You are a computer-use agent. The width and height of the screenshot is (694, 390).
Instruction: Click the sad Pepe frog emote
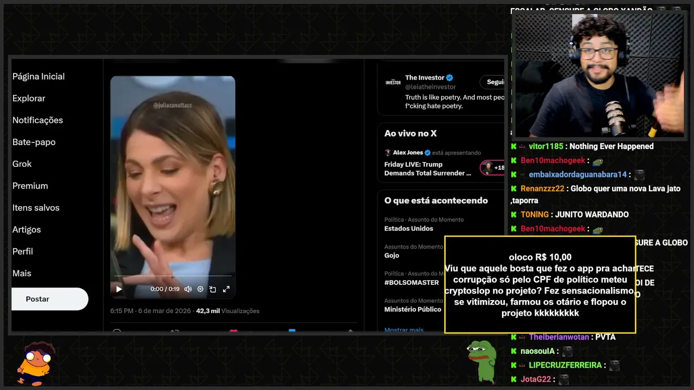(482, 361)
